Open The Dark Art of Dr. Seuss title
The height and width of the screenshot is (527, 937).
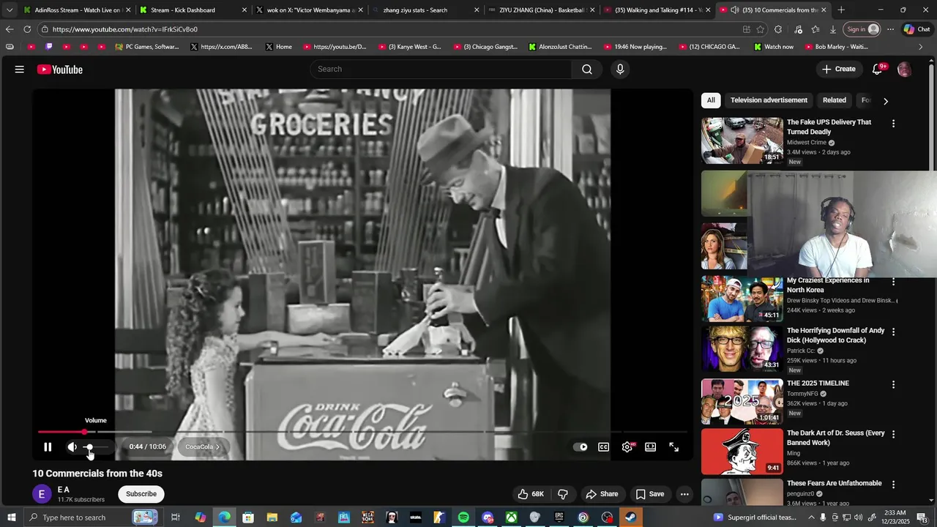(835, 438)
